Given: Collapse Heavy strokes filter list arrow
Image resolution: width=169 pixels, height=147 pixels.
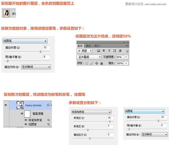Looking at the screenshot, I should pos(51,105).
